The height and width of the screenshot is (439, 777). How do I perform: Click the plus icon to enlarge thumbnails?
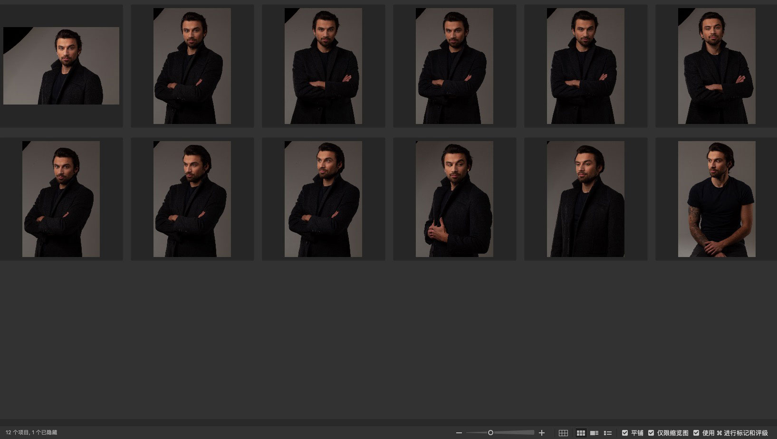[x=541, y=433]
